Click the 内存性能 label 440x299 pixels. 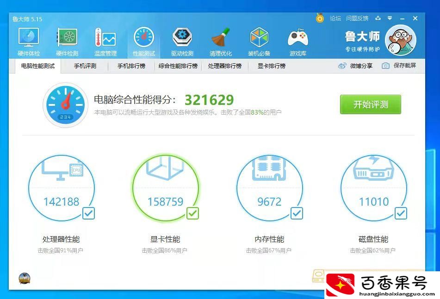[x=269, y=239]
